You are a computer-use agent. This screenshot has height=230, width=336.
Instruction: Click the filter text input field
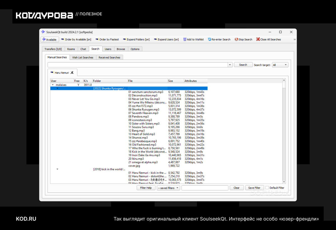(205, 188)
